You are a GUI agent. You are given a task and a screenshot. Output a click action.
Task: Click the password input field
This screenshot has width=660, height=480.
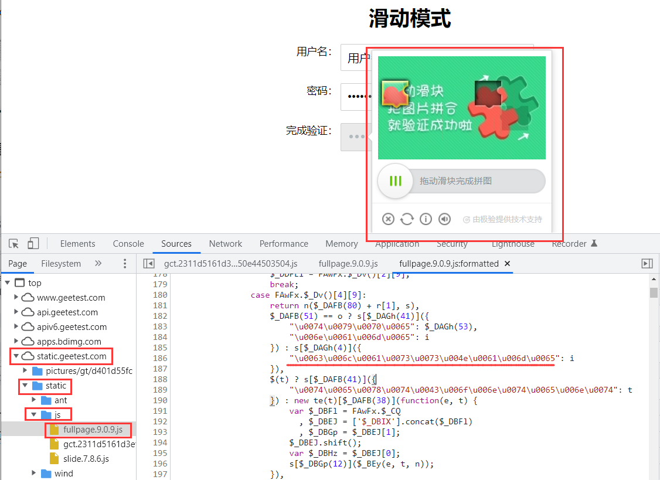coord(355,97)
